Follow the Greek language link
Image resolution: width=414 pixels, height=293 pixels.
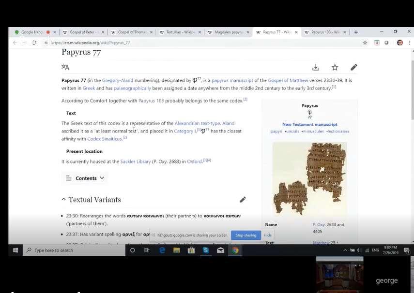pyautogui.click(x=89, y=88)
